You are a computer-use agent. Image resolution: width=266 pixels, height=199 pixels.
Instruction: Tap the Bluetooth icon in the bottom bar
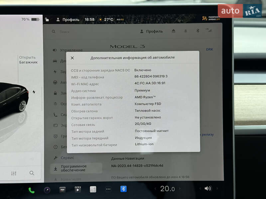pyautogui.click(x=123, y=188)
